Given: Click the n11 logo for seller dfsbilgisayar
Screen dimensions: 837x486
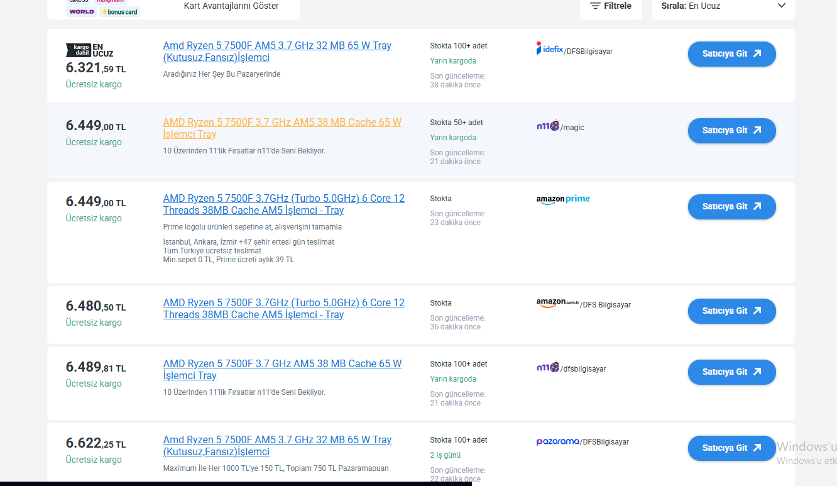Looking at the screenshot, I should point(548,367).
